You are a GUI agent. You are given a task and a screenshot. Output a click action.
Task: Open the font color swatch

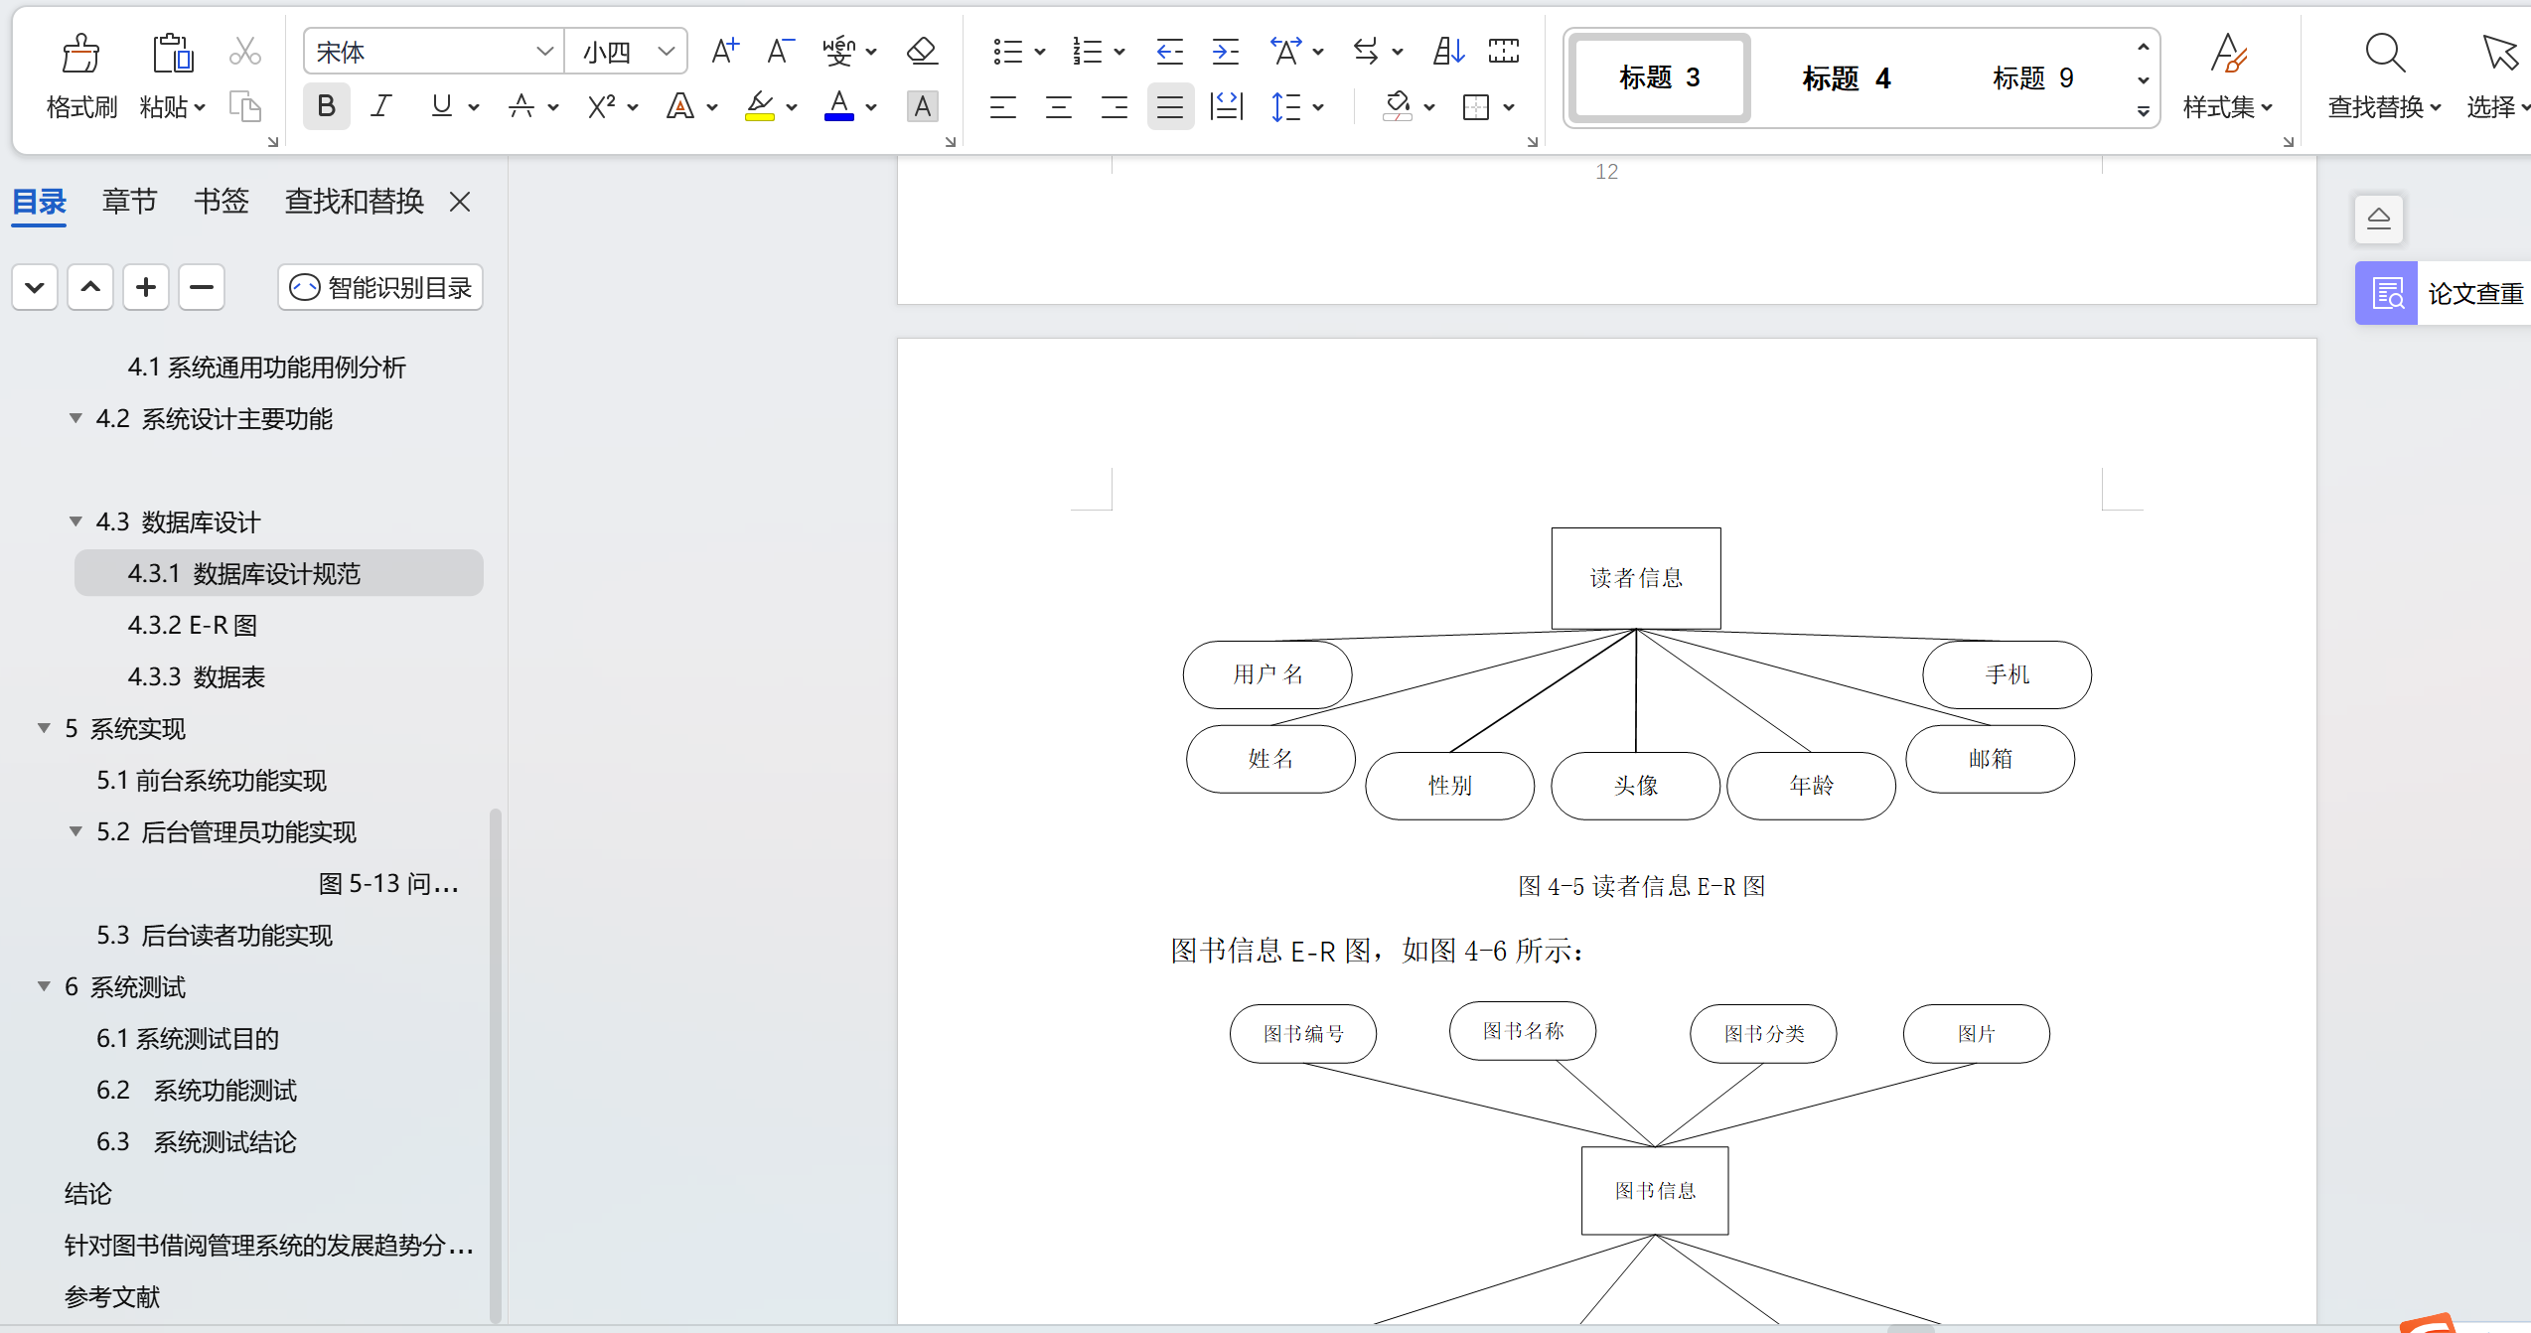838,106
